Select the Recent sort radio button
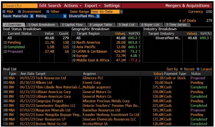Screen dimensions: 215x127 [181, 69]
